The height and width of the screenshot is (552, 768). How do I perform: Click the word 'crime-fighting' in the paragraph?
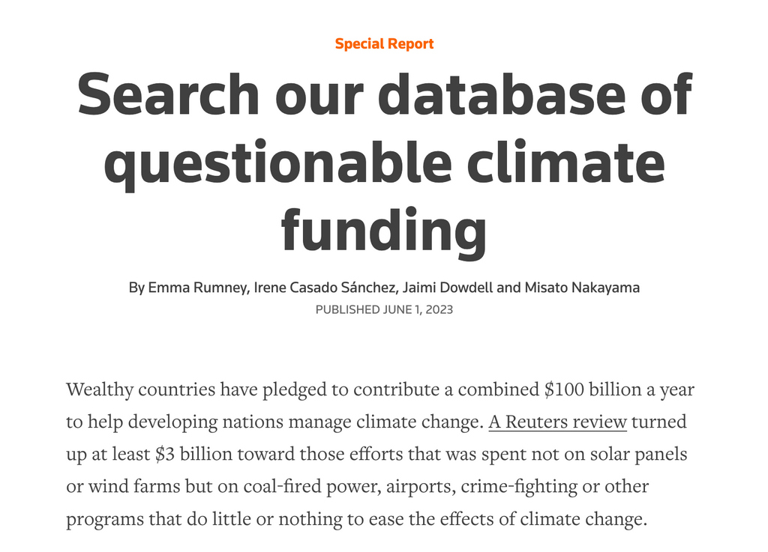click(519, 487)
